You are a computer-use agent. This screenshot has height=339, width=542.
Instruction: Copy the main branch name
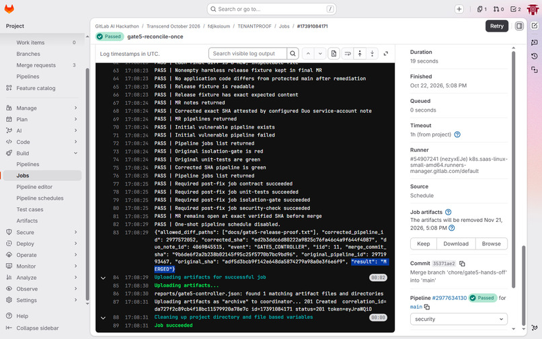(427, 307)
